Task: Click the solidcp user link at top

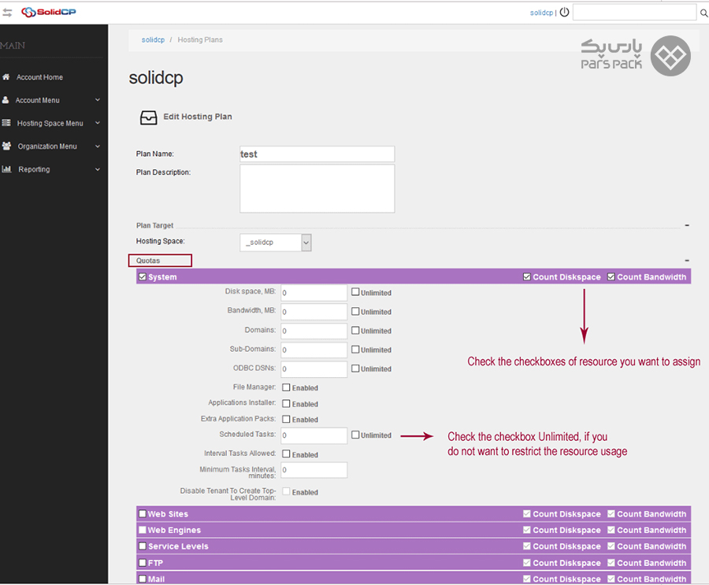Action: point(541,13)
